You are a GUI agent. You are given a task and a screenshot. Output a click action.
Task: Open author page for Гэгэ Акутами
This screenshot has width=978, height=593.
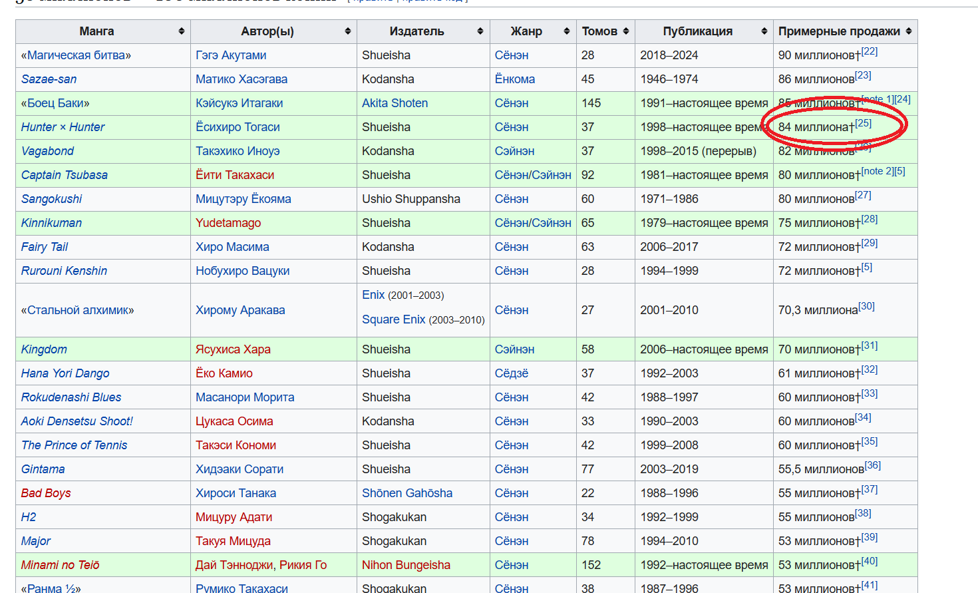pyautogui.click(x=231, y=55)
